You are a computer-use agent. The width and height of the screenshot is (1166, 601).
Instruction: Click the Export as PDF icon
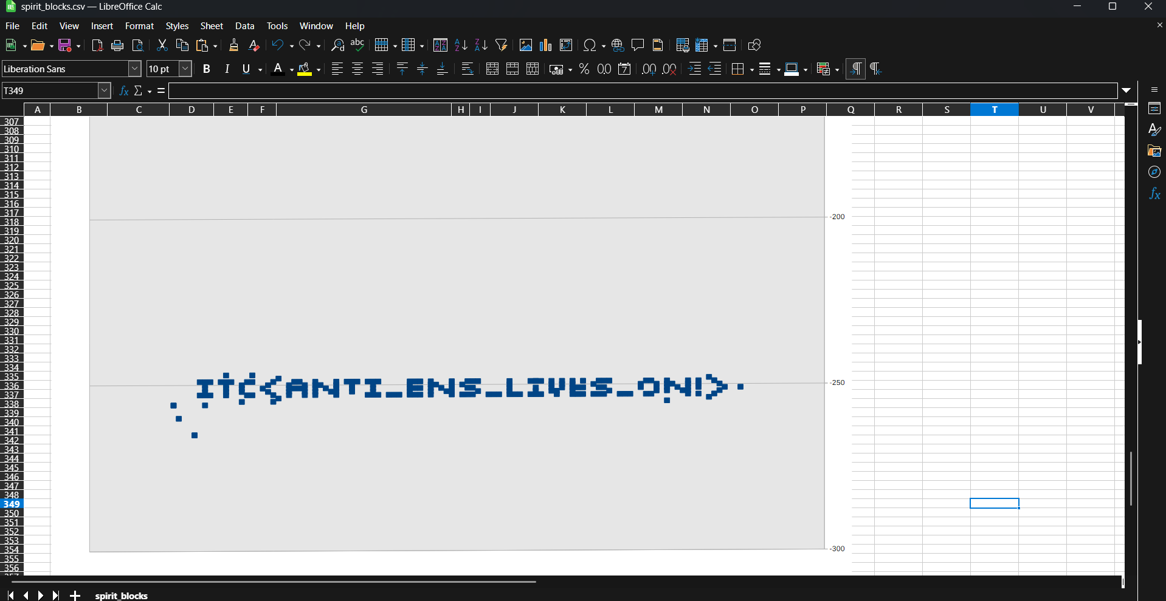point(97,45)
